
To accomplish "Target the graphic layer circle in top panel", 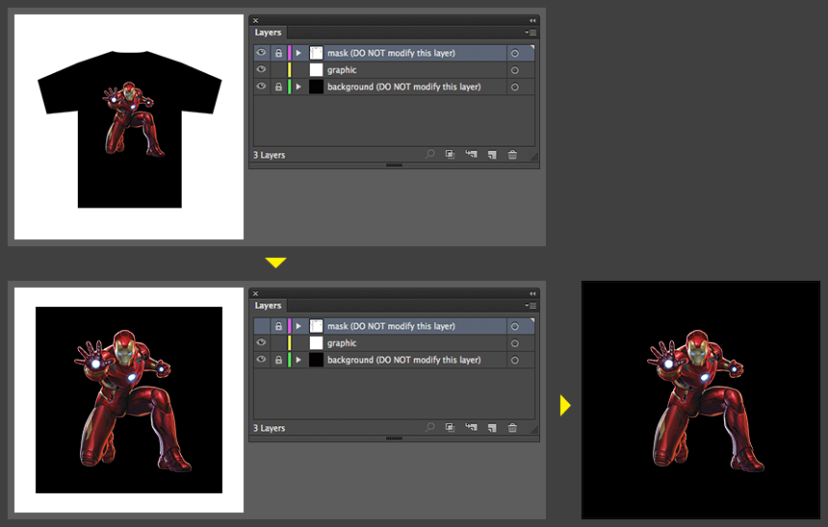I will pyautogui.click(x=514, y=70).
